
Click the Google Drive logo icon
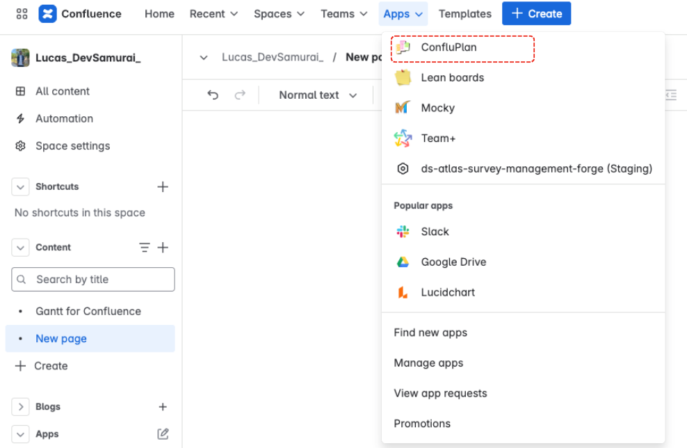tap(403, 262)
